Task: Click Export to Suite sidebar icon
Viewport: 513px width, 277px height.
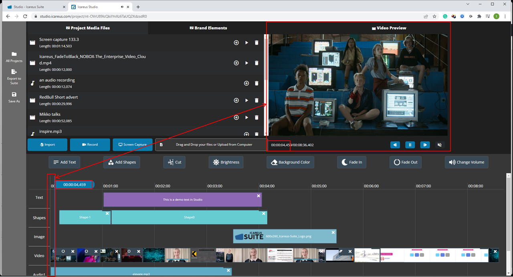Action: pyautogui.click(x=14, y=77)
